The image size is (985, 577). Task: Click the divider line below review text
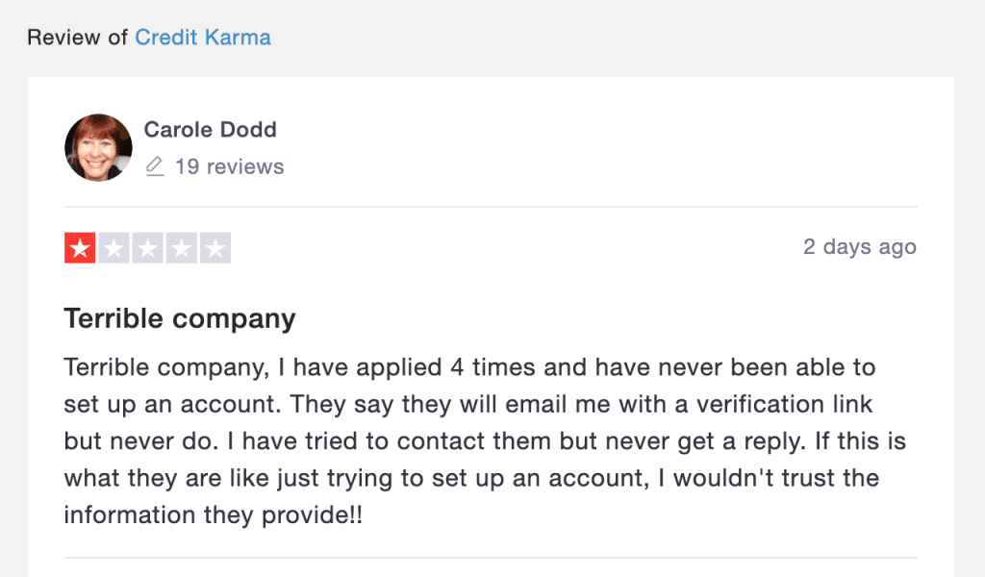[x=491, y=558]
